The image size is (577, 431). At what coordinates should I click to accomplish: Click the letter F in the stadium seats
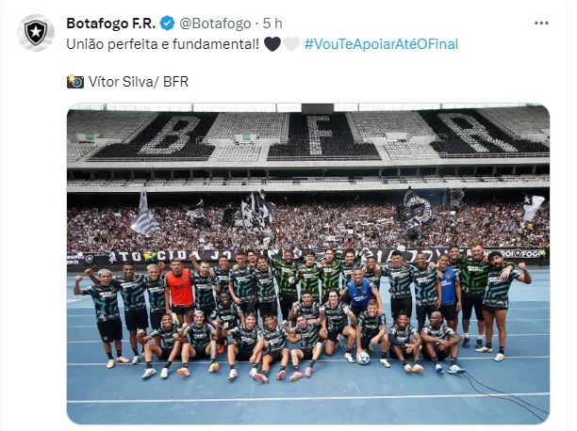319,135
